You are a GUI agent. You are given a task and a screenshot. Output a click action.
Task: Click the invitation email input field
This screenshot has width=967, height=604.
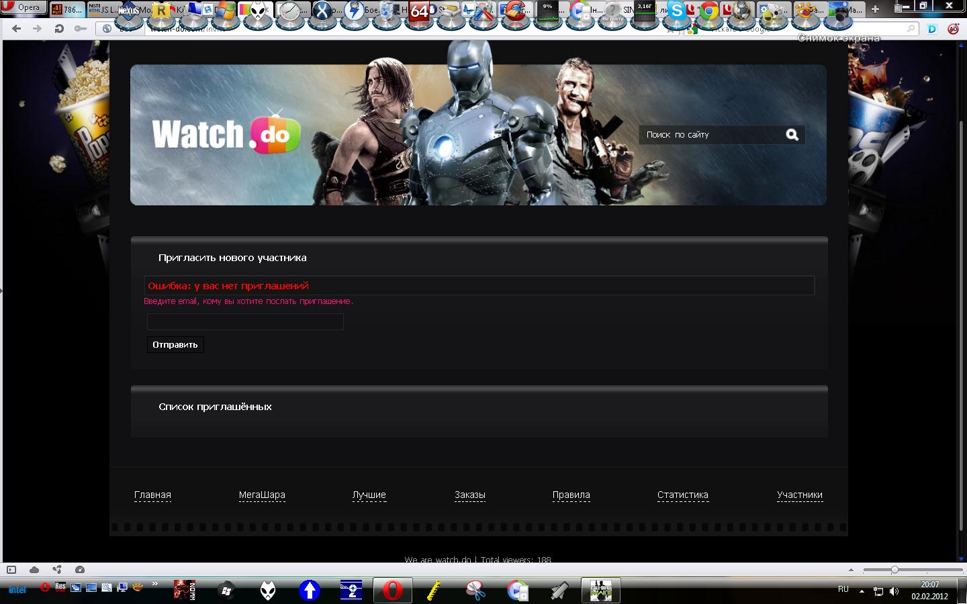(245, 321)
